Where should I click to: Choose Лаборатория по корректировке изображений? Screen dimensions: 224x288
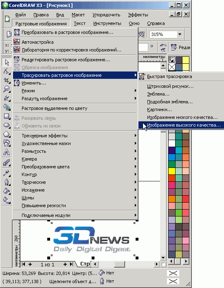point(75,50)
